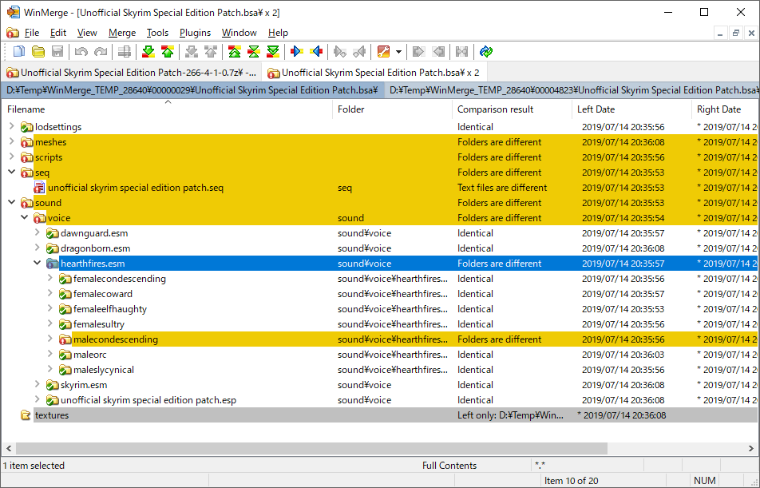Jump to first difference icon

point(235,52)
